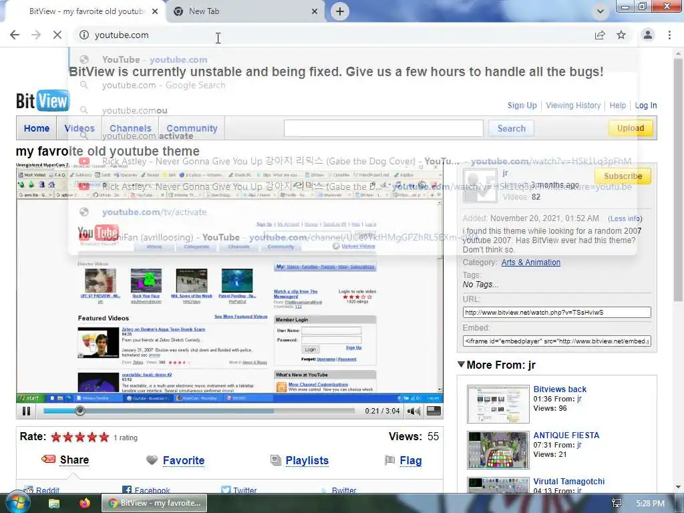The height and width of the screenshot is (513, 684).
Task: Stop loading the page
Action: click(x=57, y=35)
